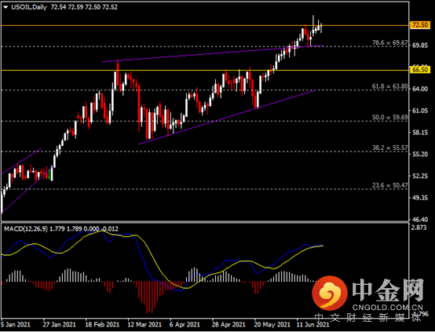Click the 18 Feb 2021 date label
The width and height of the screenshot is (435, 332).
pyautogui.click(x=103, y=324)
